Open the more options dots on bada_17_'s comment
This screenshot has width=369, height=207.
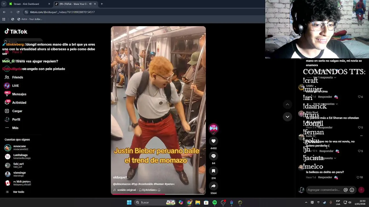click(x=362, y=135)
